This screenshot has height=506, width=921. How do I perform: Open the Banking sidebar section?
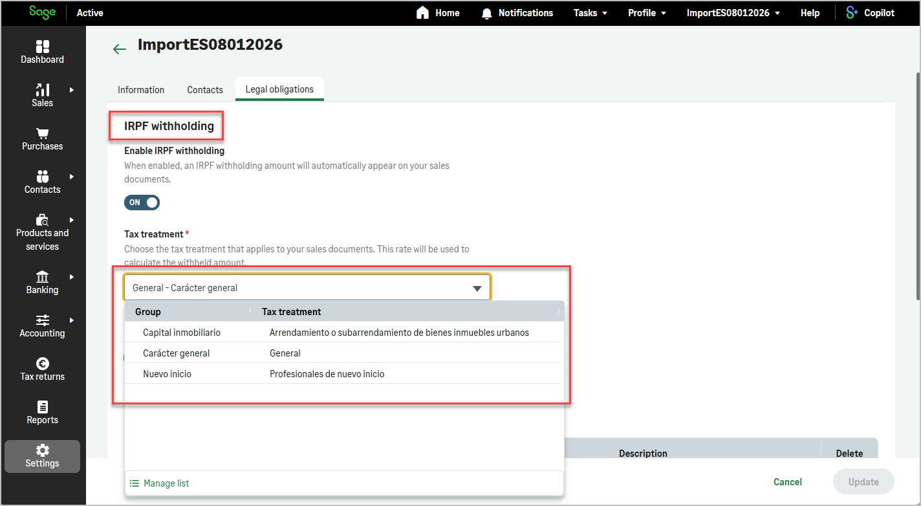(x=43, y=283)
